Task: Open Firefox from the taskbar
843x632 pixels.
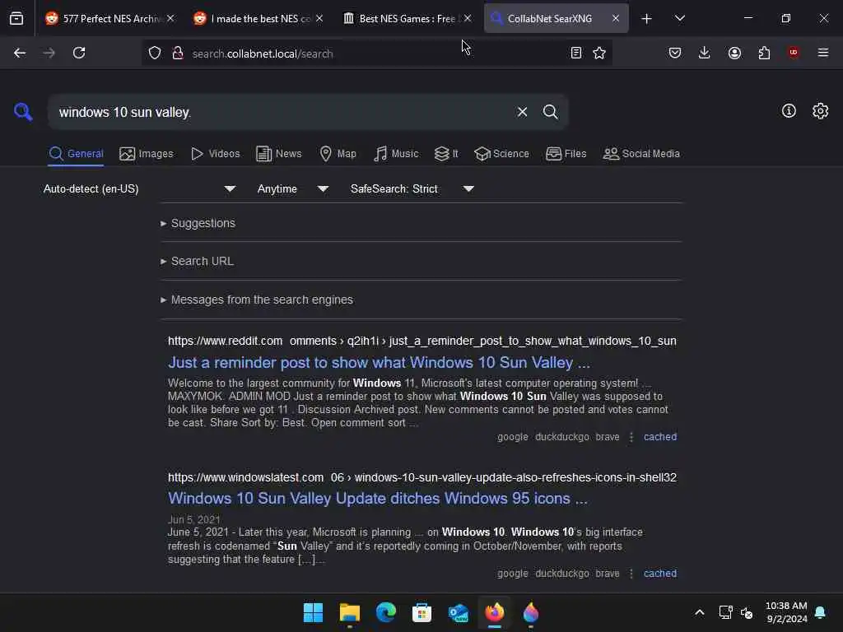Action: [x=495, y=612]
